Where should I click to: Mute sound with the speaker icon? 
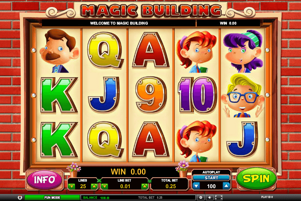pos(210,197)
